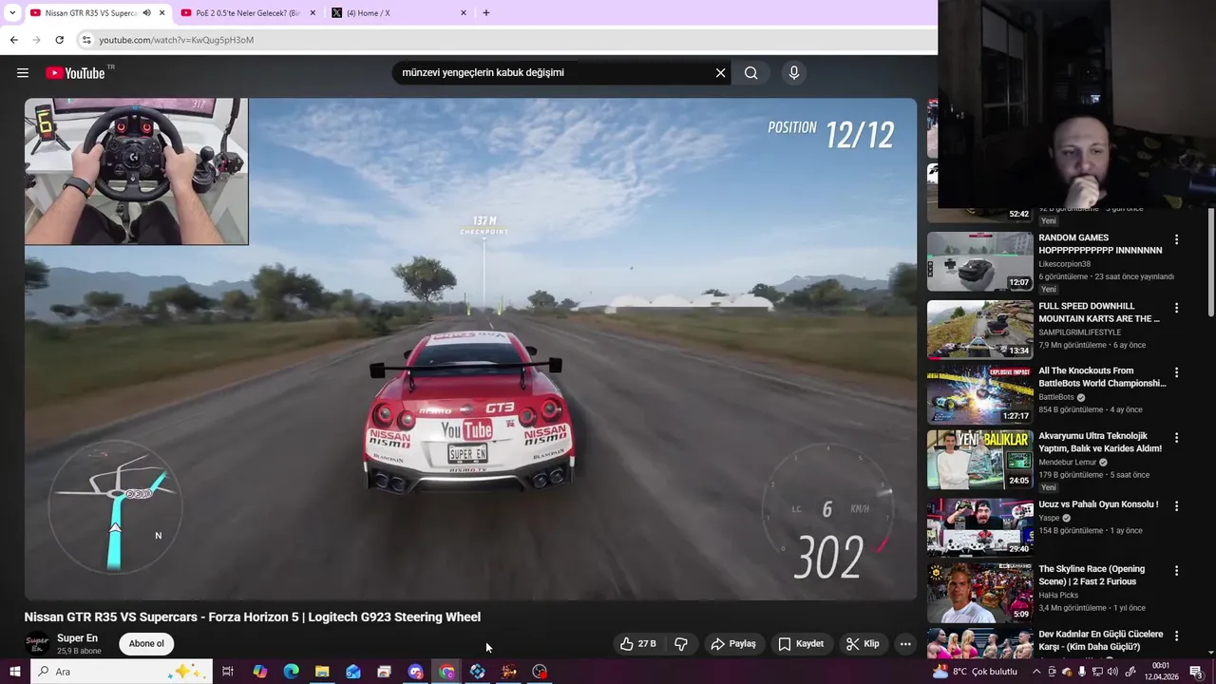Start voice search with microphone
The image size is (1216, 684).
tap(794, 73)
